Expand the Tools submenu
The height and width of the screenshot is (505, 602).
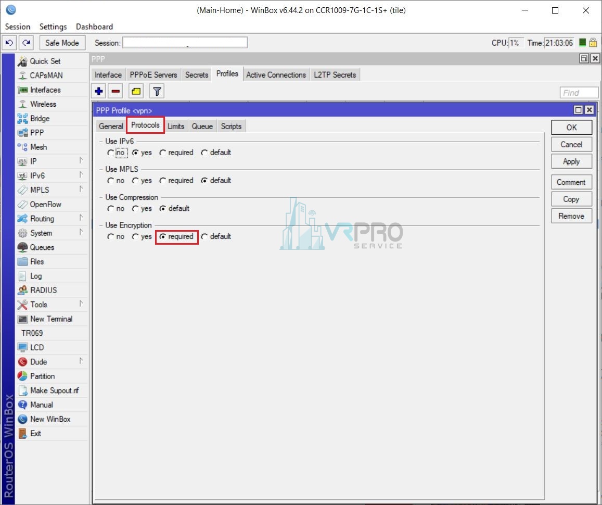(81, 304)
